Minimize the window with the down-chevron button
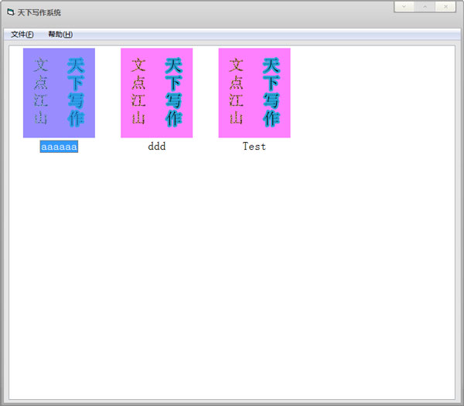Viewport: 464px width, 406px height. click(x=404, y=6)
